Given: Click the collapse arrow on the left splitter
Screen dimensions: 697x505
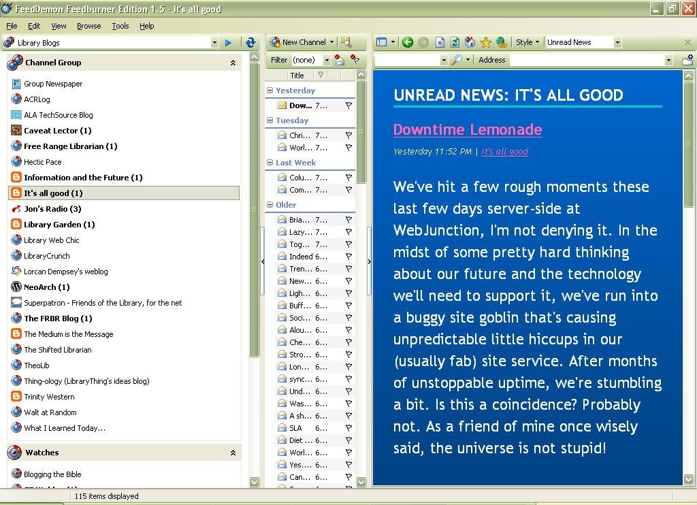Looking at the screenshot, I should [x=263, y=262].
